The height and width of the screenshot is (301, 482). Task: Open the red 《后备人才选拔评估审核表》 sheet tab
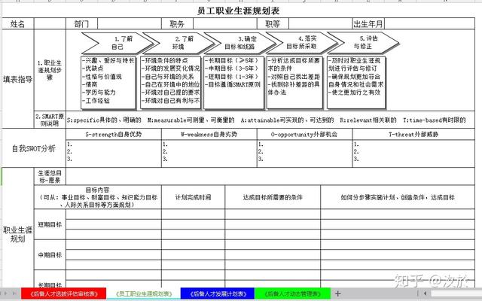pyautogui.click(x=63, y=293)
